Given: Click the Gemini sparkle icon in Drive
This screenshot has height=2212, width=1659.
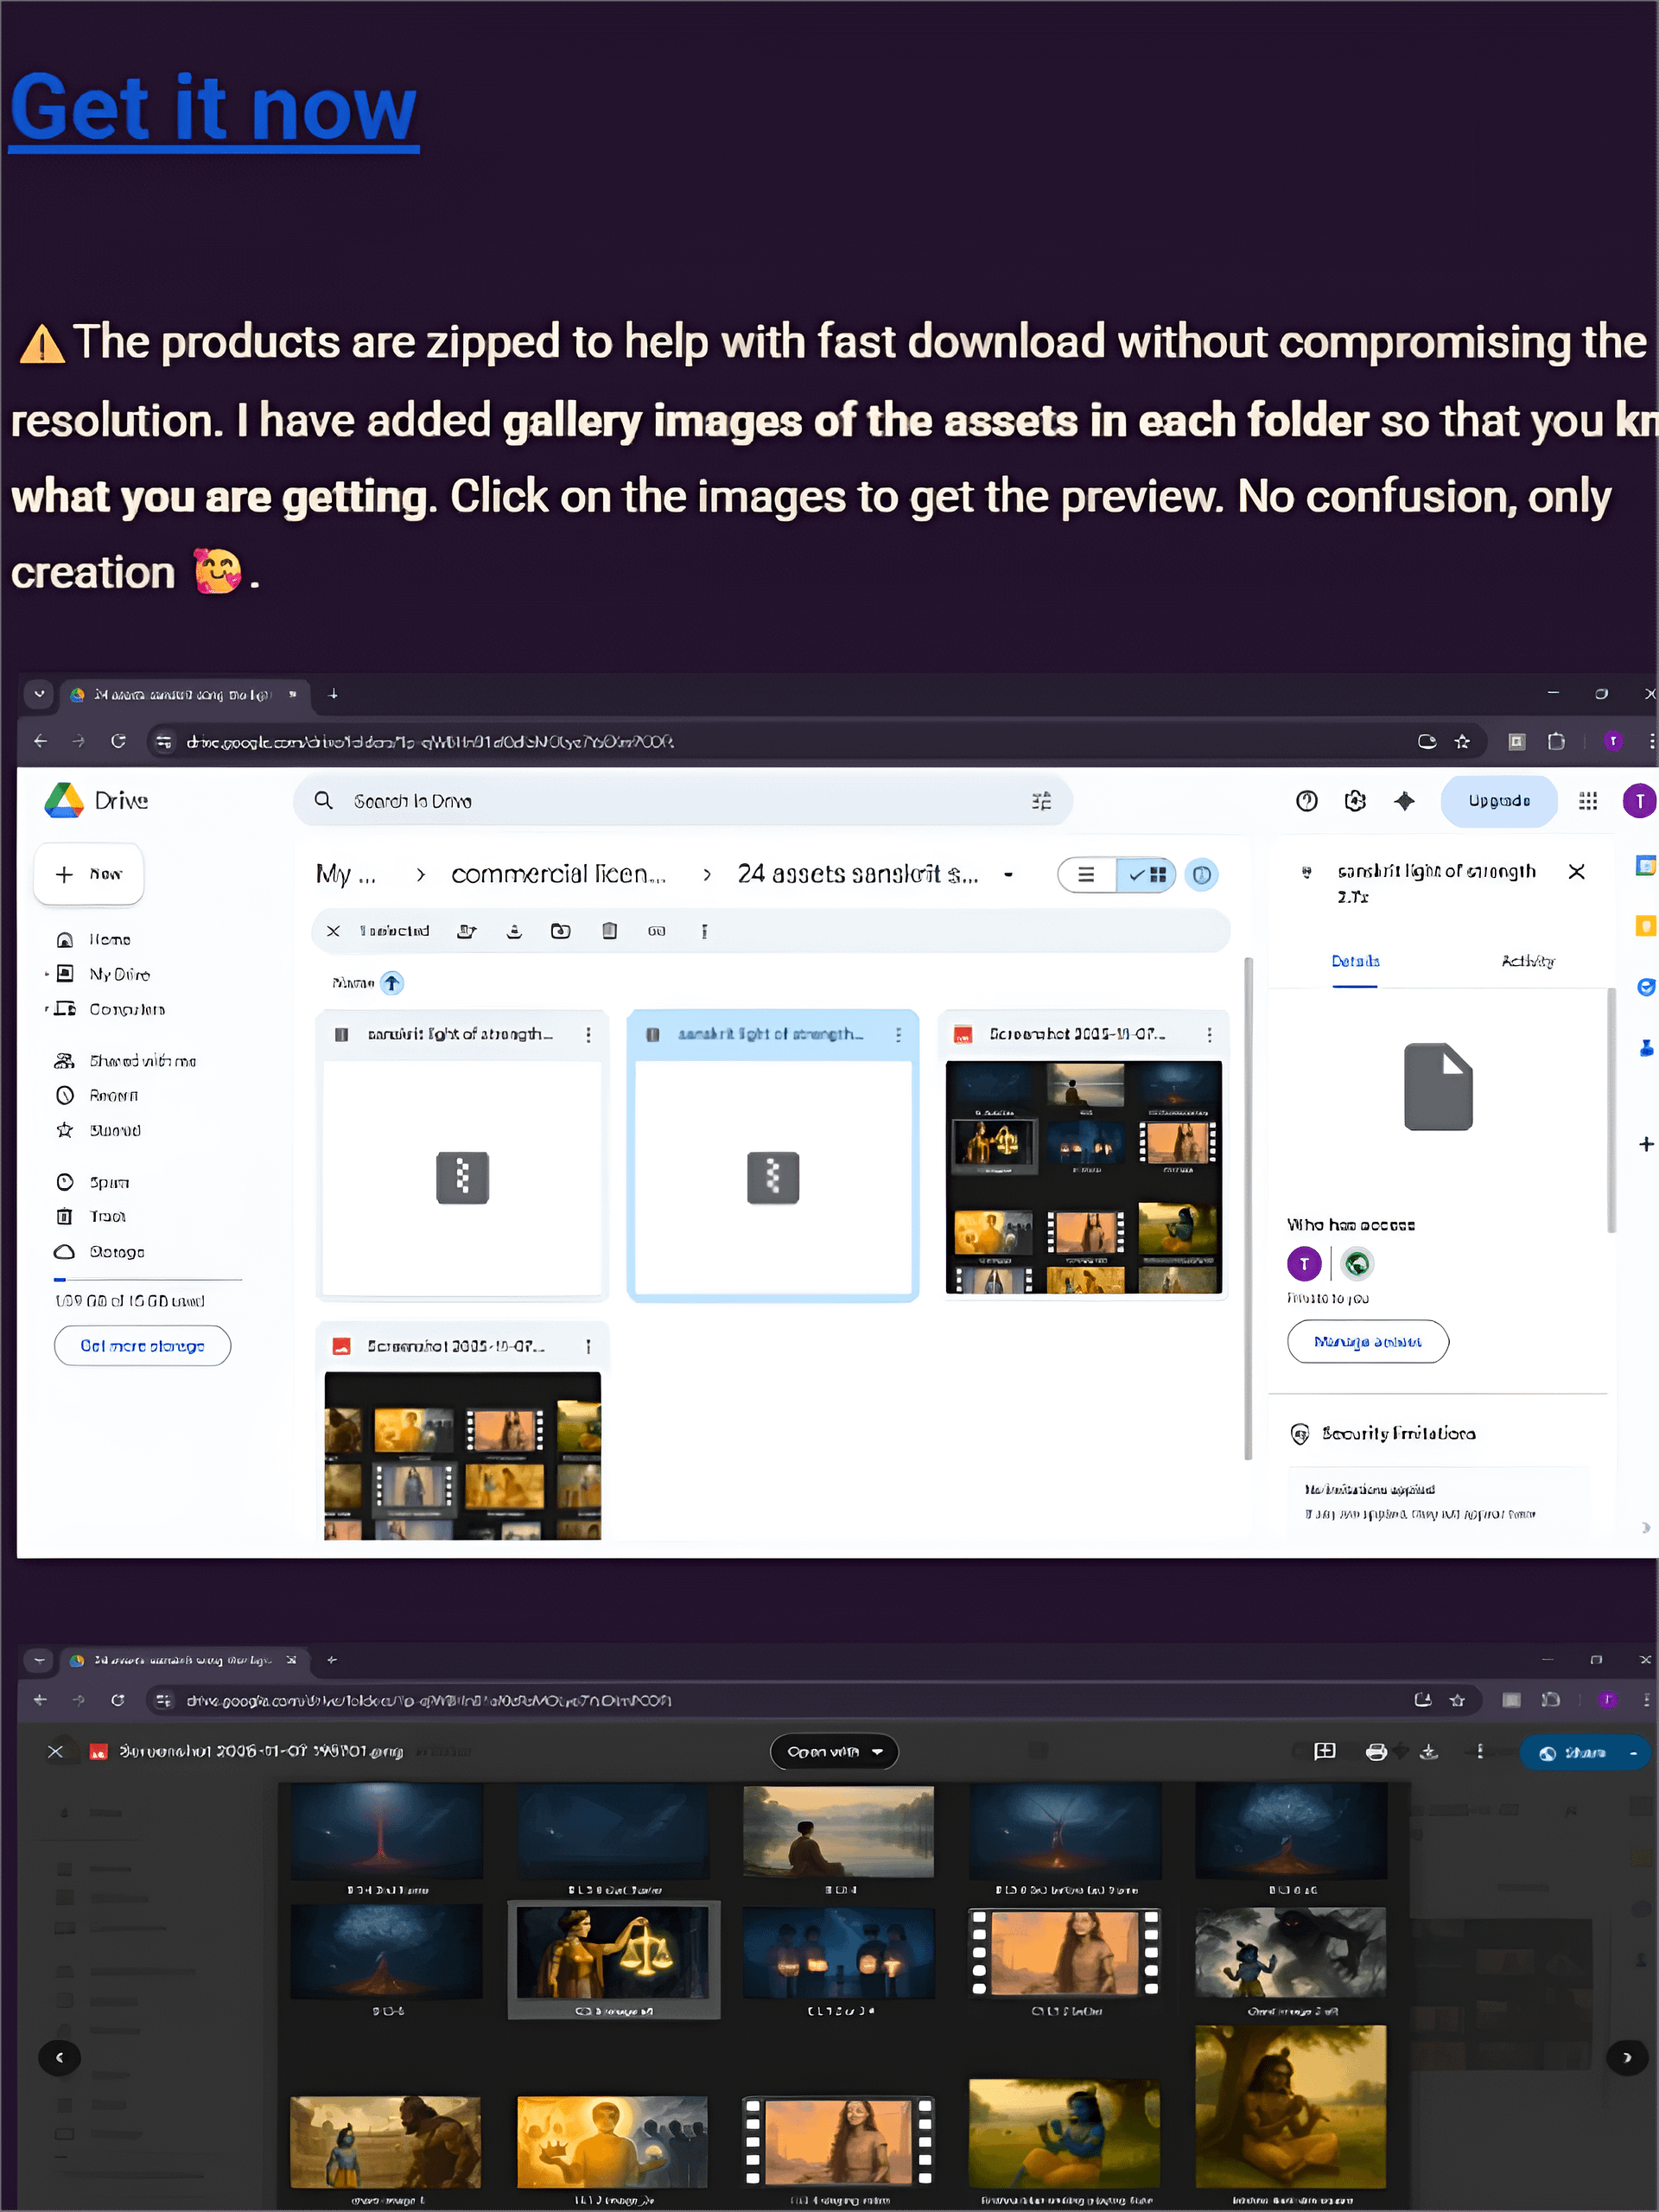Looking at the screenshot, I should coord(1404,801).
